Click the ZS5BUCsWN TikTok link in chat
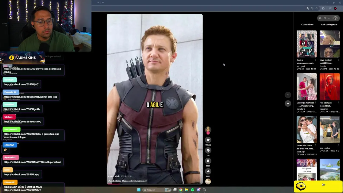The image size is (343, 193). coord(23,121)
